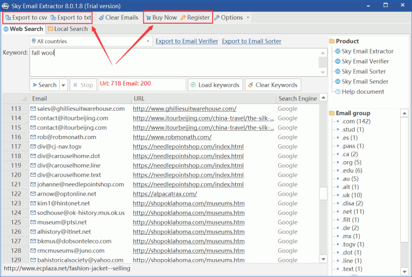412x277 pixels.
Task: Click the Clear Emails eraser icon
Action: (101, 18)
